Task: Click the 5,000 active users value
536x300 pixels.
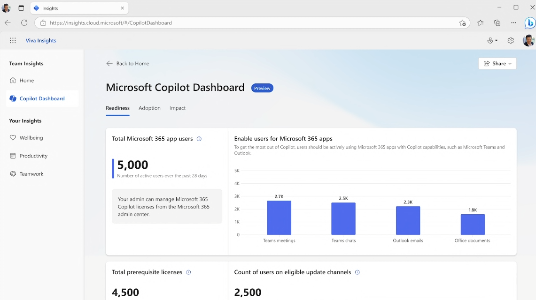Action: point(132,165)
